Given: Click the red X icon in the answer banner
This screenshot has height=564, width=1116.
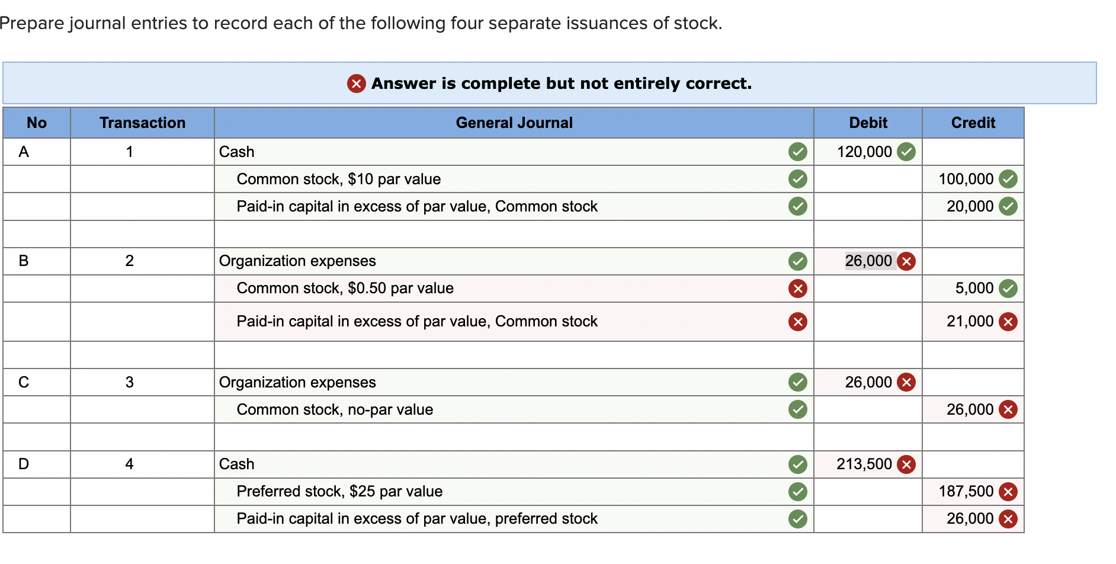Looking at the screenshot, I should (356, 84).
